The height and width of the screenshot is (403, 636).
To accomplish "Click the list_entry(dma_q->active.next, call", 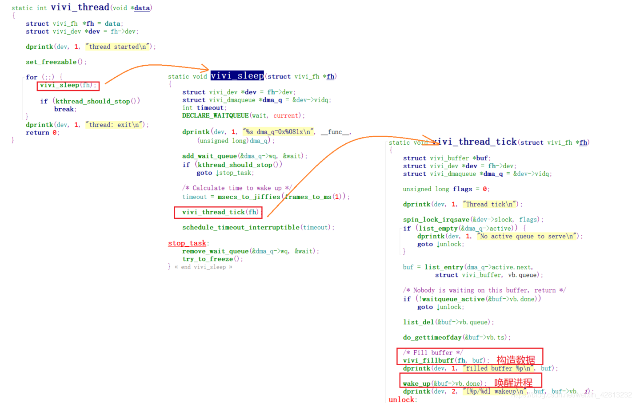I will (x=479, y=267).
